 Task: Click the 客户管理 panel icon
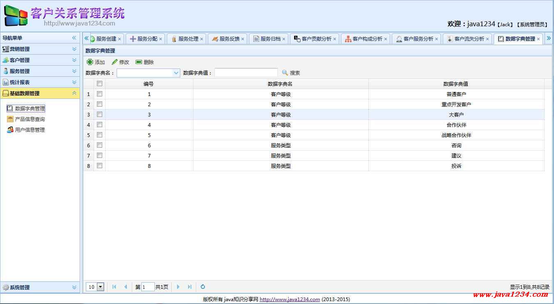click(5, 60)
